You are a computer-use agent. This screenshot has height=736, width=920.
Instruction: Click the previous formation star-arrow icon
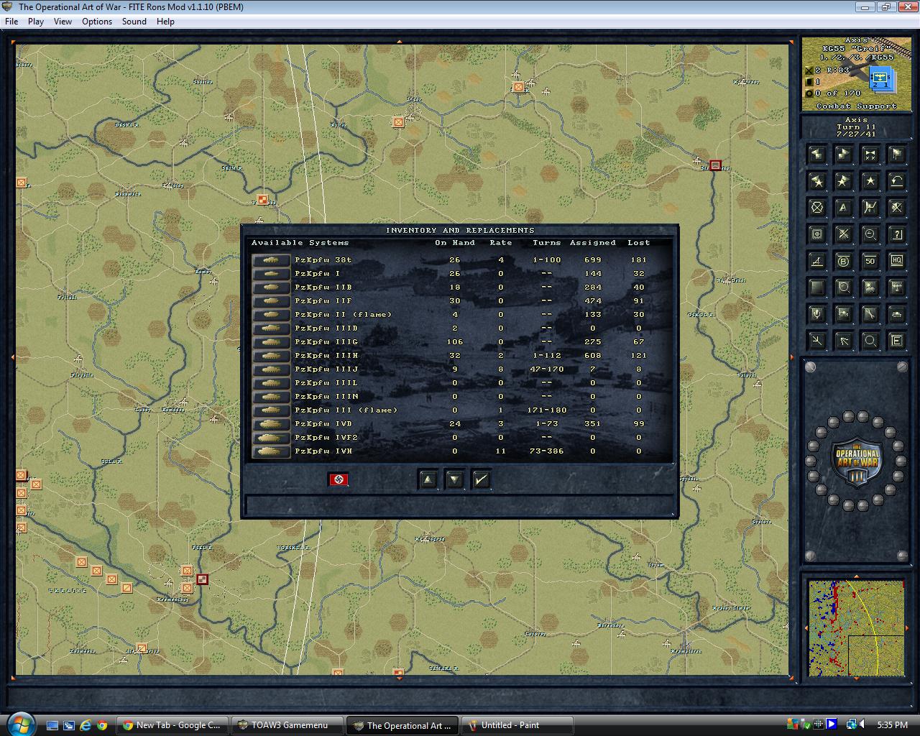[x=816, y=180]
